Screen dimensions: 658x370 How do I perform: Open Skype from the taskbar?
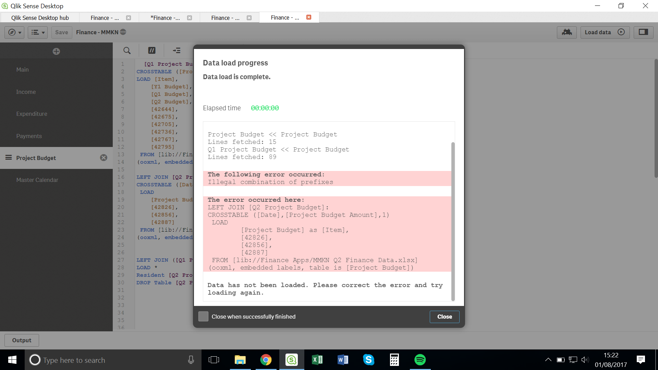tap(369, 360)
